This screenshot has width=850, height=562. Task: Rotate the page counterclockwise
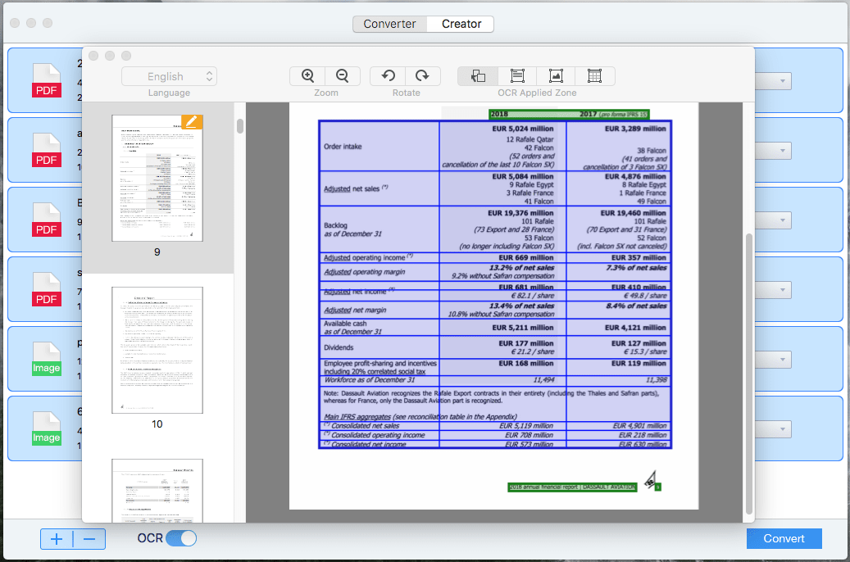(x=386, y=75)
